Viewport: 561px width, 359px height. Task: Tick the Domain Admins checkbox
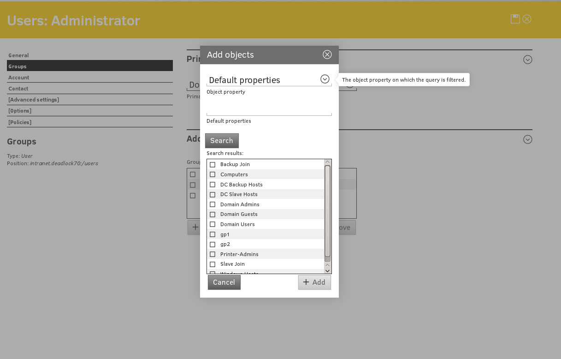coord(213,204)
